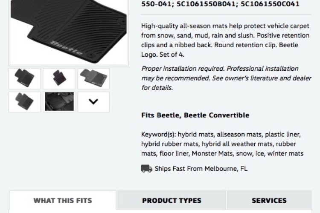Screen dimensions: 320x213
Task: Select the first black mat thumbnail
Action: (24, 78)
